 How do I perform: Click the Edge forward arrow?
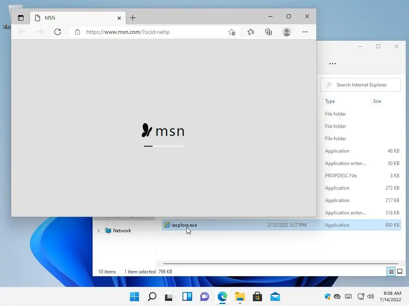tap(40, 32)
